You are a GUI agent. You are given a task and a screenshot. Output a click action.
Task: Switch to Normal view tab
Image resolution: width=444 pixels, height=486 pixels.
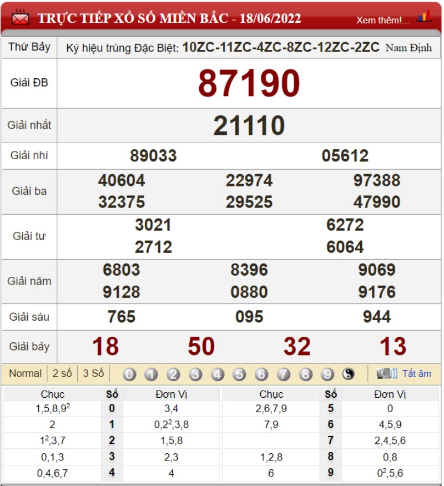click(25, 373)
